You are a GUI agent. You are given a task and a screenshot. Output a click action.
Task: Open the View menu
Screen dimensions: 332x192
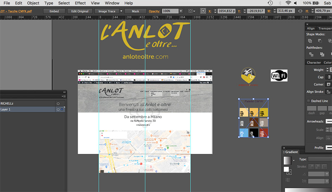95,3
